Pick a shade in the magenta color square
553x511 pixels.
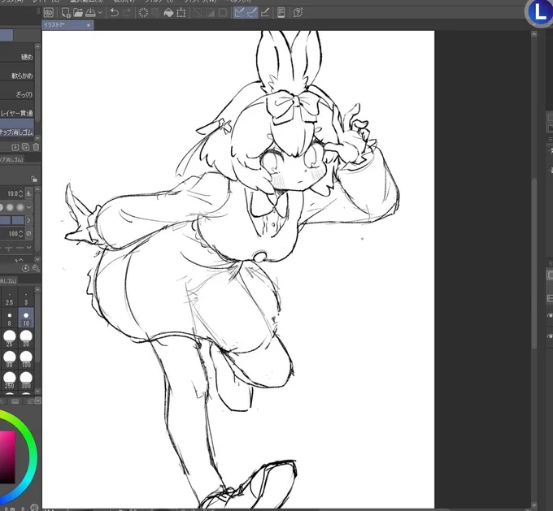coord(7,457)
